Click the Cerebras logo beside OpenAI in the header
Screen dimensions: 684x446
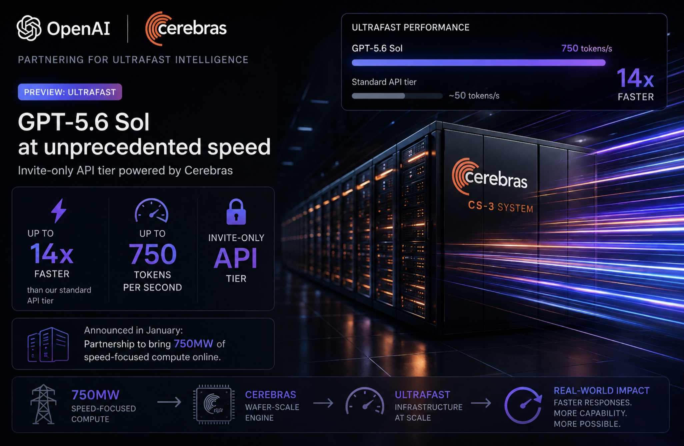(186, 28)
